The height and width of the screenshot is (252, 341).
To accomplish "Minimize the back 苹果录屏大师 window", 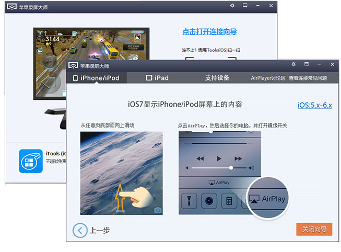I will pos(258,6).
